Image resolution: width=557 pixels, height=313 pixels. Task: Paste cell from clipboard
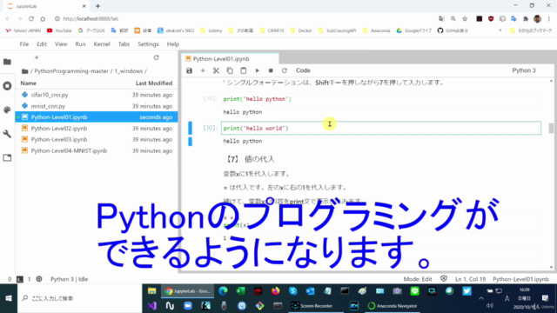[x=244, y=70]
